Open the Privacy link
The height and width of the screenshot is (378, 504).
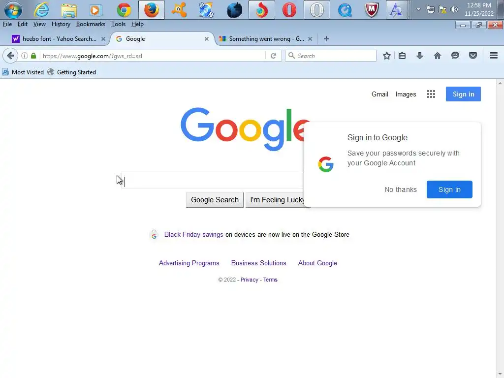(x=250, y=280)
